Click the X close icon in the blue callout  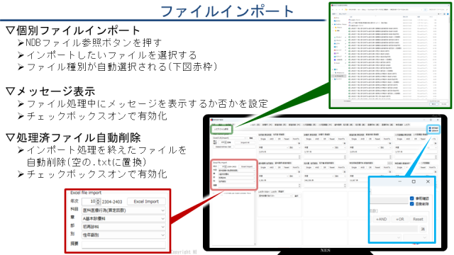[x=428, y=181]
